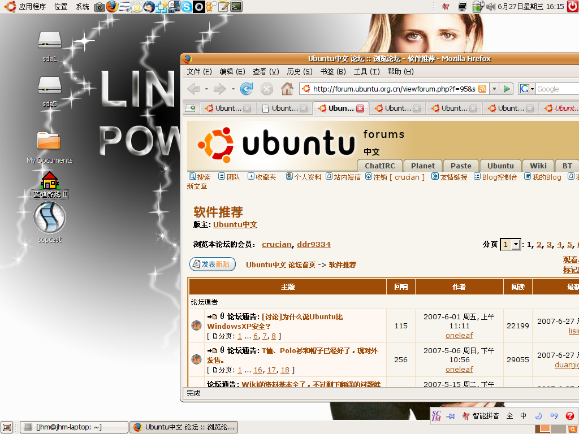Image resolution: width=579 pixels, height=434 pixels.
Task: Go forward in Firefox
Action: pyautogui.click(x=220, y=89)
